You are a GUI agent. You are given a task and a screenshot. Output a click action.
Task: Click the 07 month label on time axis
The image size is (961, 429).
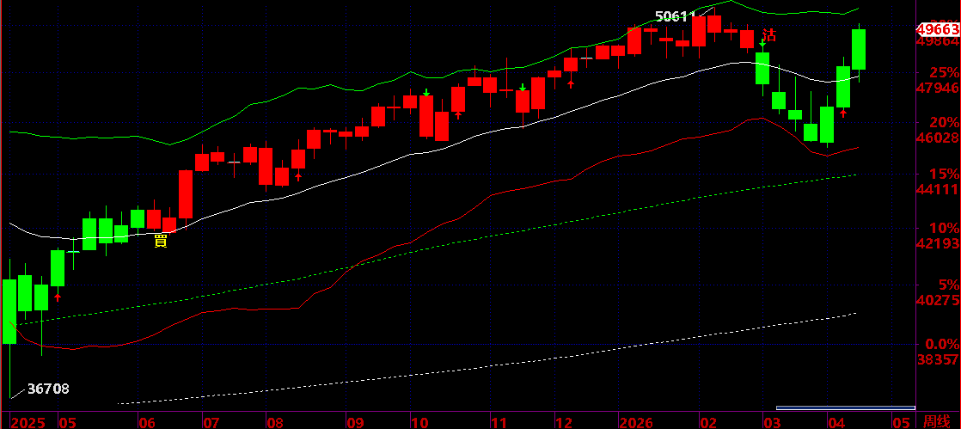point(211,422)
